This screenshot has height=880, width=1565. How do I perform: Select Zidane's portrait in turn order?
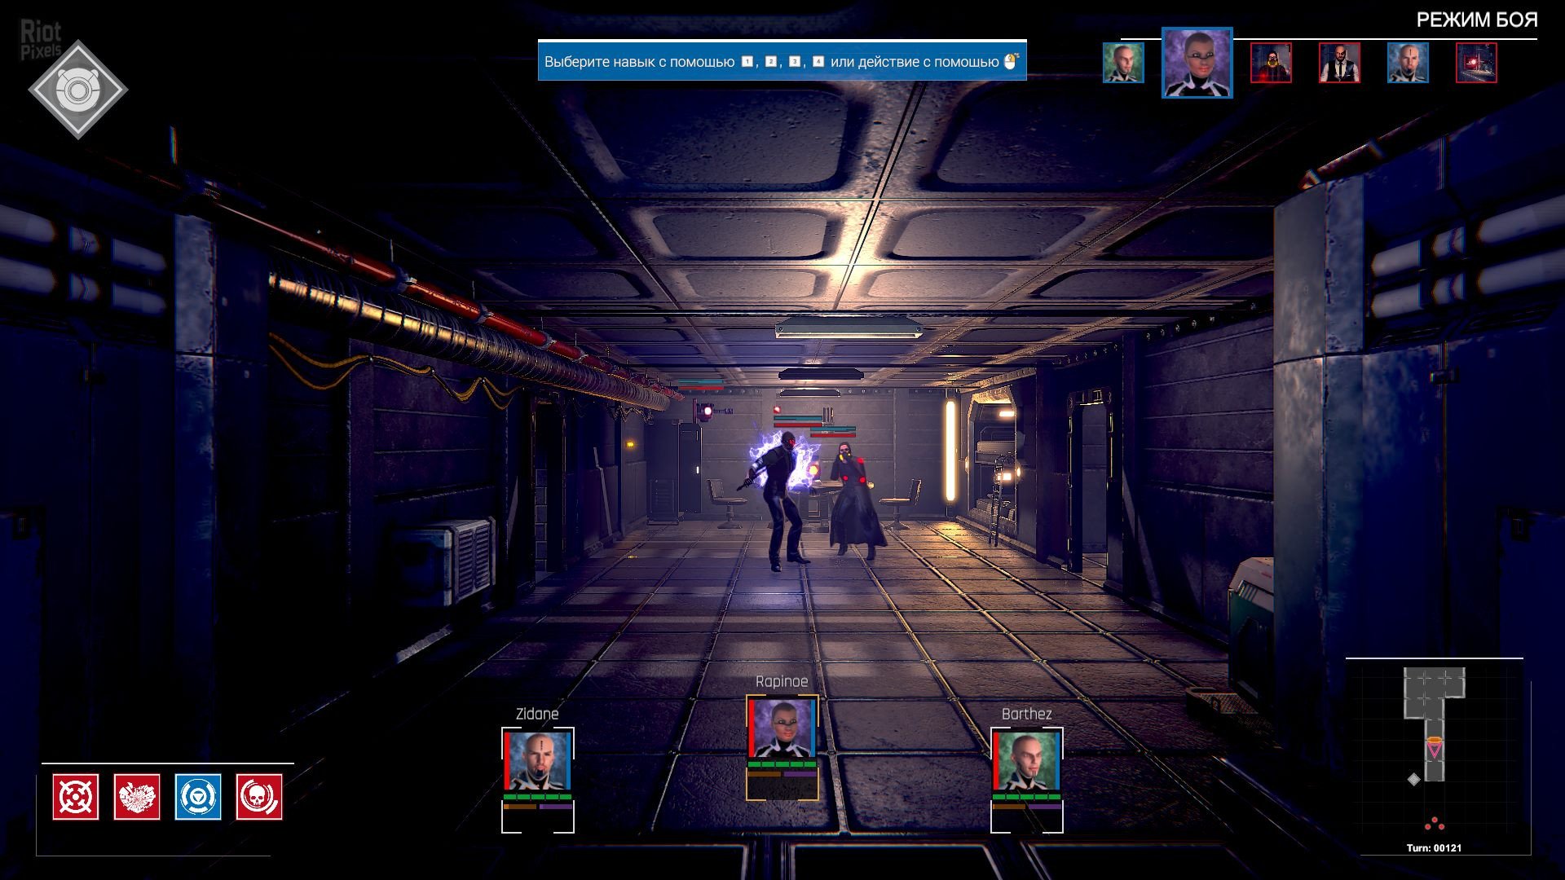click(x=1408, y=63)
